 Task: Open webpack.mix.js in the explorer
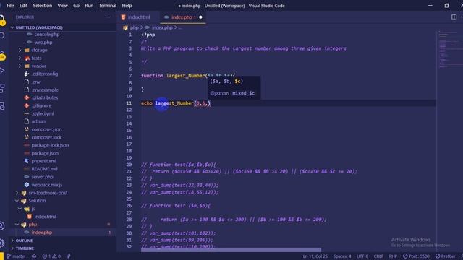(46, 185)
